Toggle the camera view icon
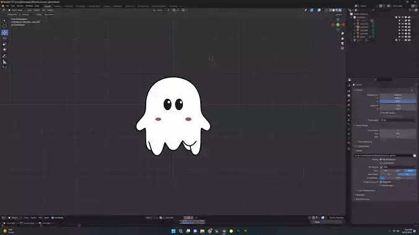 point(342,43)
